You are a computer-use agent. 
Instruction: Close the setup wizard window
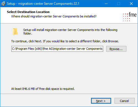pos(131,4)
